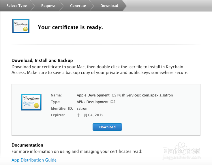Go to the Request step
This screenshot has height=165, width=212.
[48, 6]
